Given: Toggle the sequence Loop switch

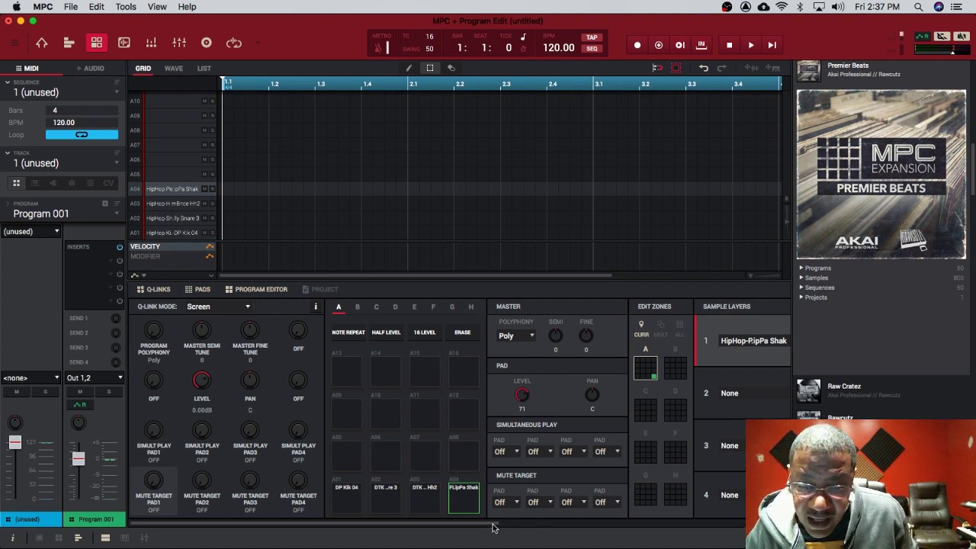Looking at the screenshot, I should [82, 135].
